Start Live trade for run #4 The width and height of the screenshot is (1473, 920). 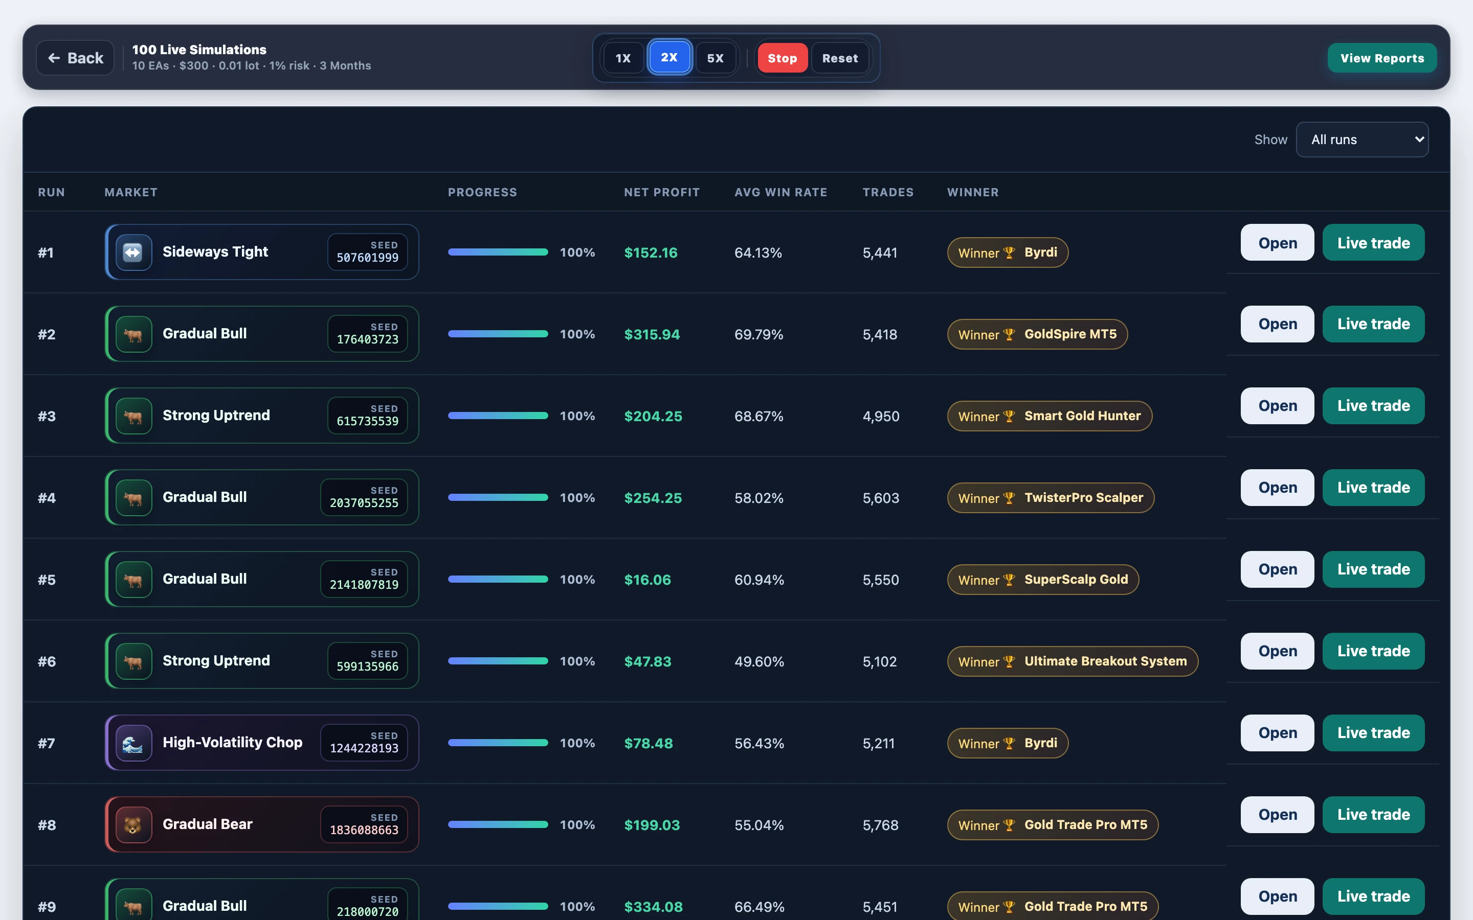click(1373, 488)
